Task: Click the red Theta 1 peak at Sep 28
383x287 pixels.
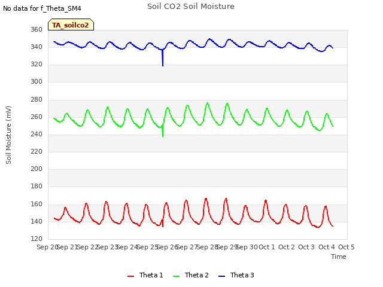Action: [206, 199]
